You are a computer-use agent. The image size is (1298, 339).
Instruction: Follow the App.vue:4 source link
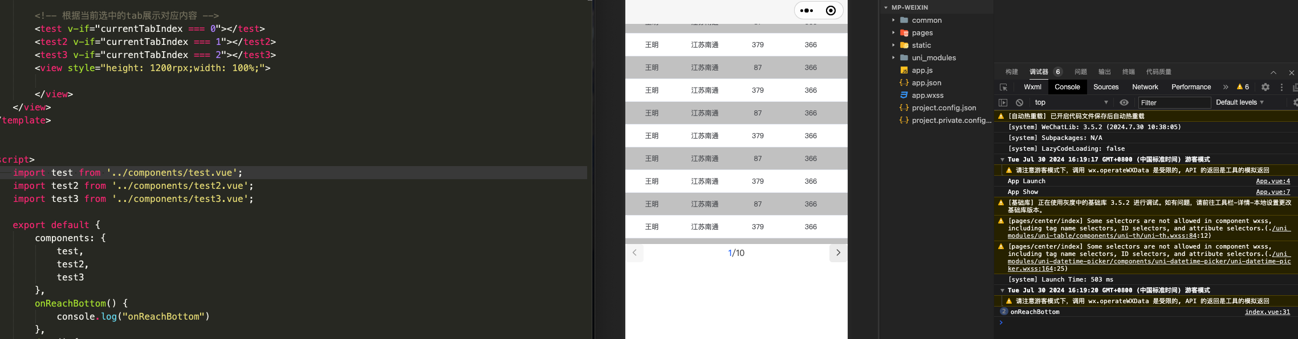coord(1273,181)
